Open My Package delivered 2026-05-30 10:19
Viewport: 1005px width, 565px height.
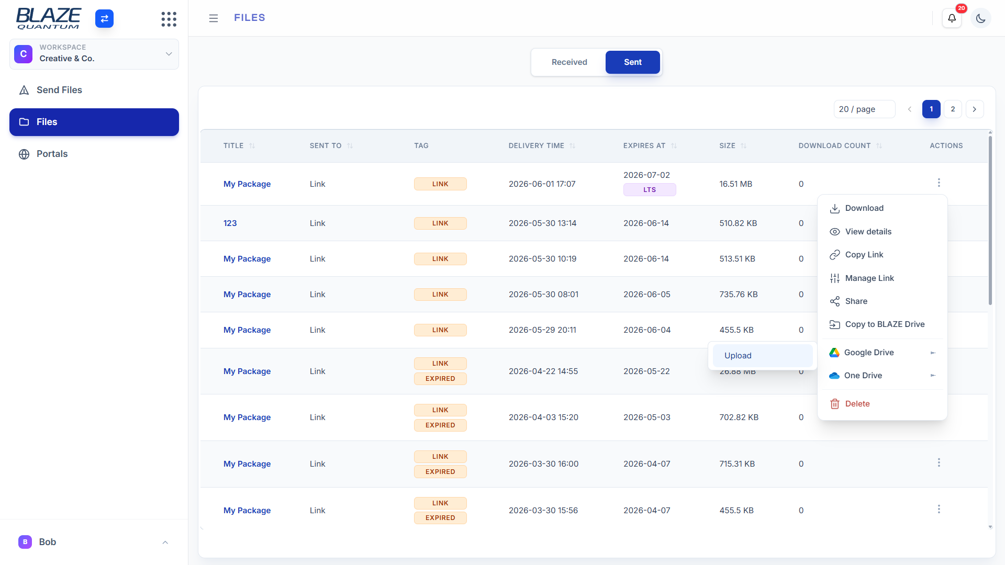pyautogui.click(x=247, y=259)
